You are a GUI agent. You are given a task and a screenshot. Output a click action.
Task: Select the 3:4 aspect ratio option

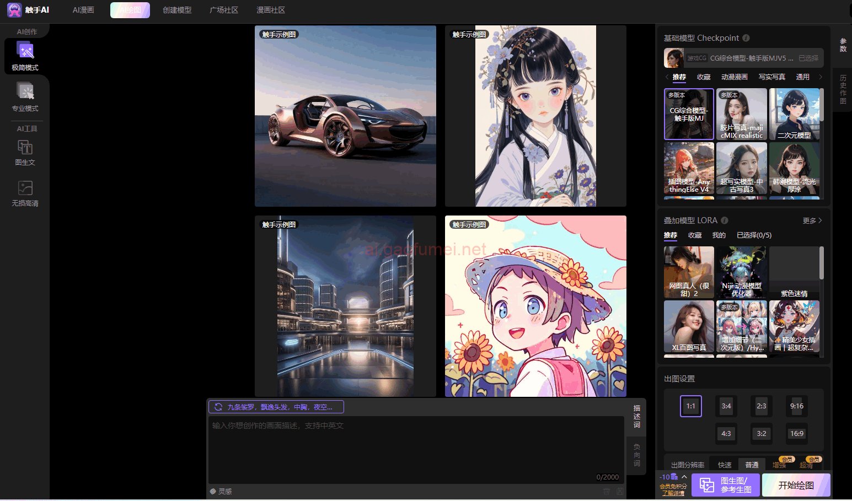pyautogui.click(x=726, y=406)
